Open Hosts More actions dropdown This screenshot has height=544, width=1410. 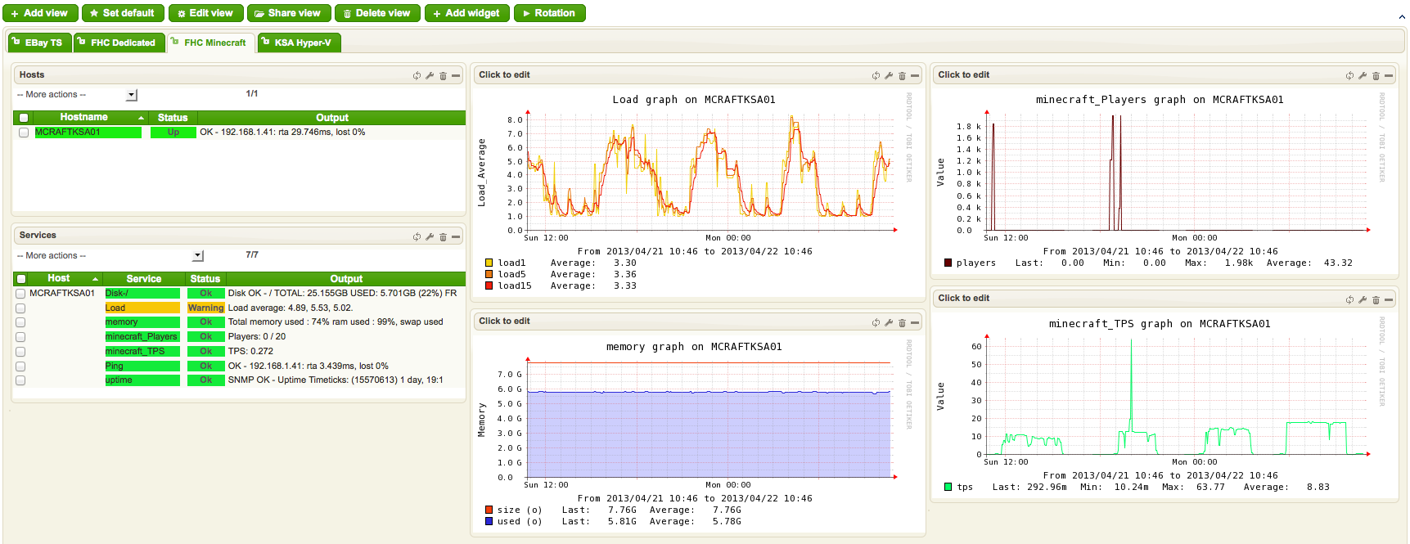77,95
